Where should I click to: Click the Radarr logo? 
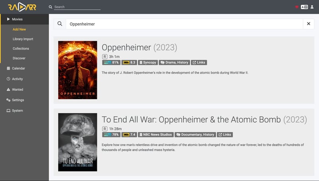click(x=22, y=7)
